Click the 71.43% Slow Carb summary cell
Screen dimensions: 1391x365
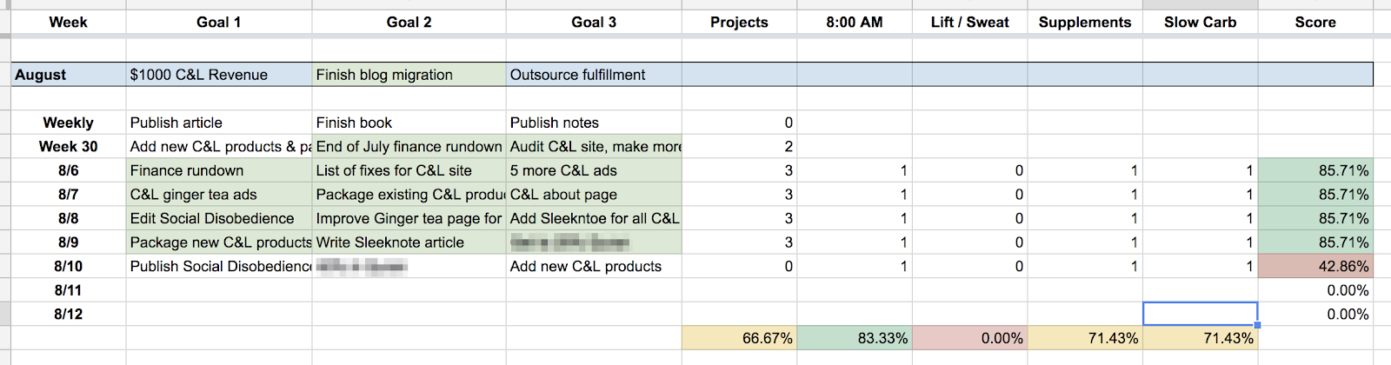(1201, 338)
